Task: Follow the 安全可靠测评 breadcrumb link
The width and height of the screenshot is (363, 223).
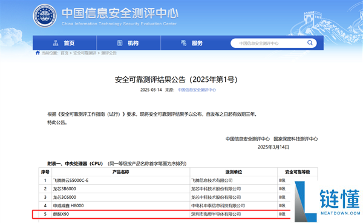Action: [85, 53]
